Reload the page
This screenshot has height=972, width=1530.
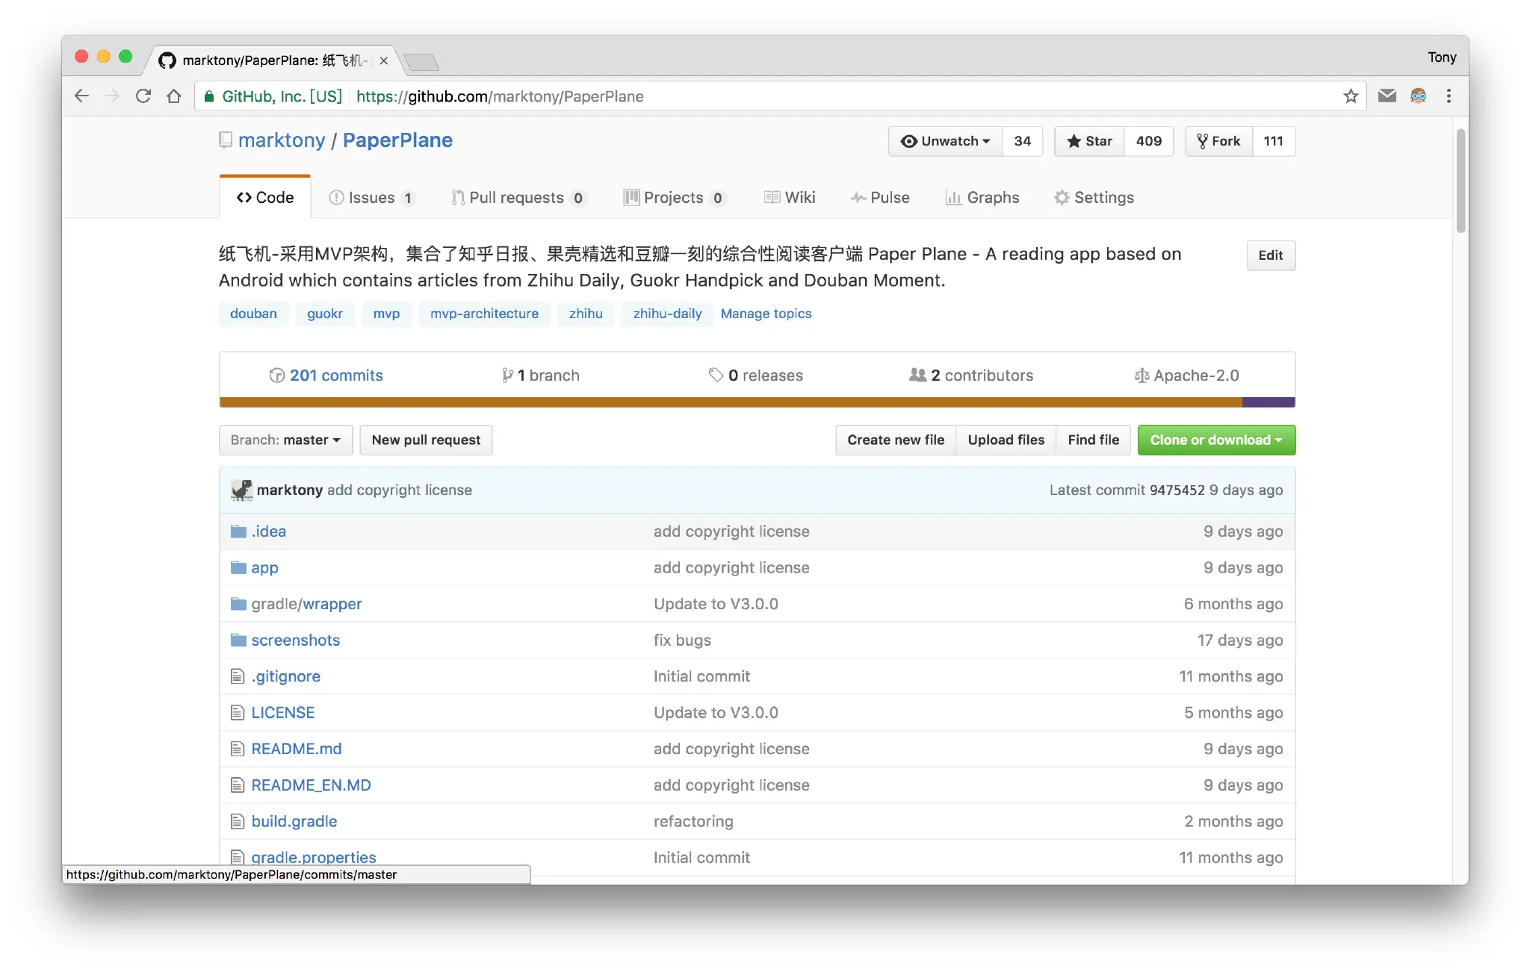(x=143, y=96)
